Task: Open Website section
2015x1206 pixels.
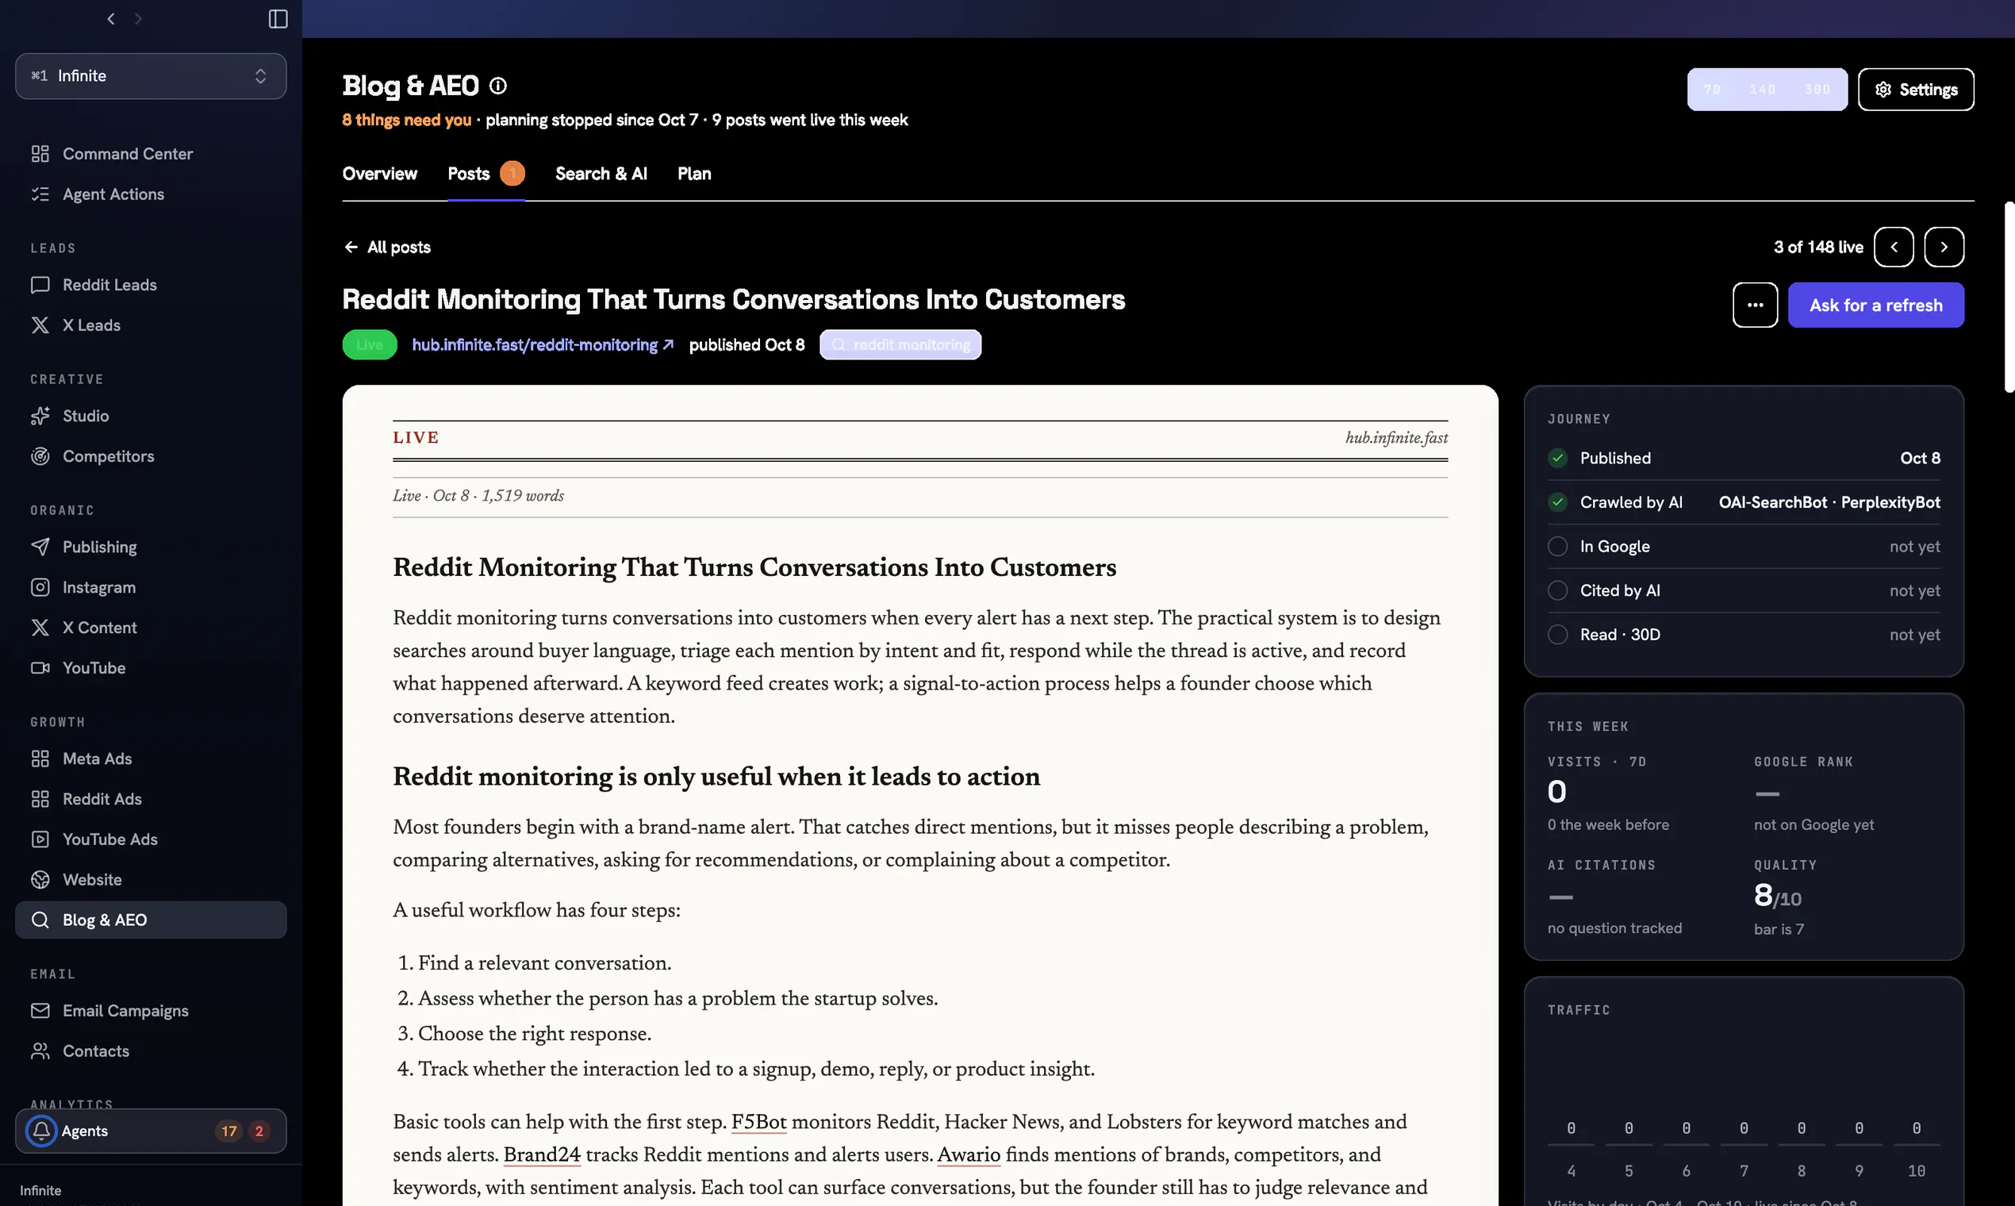Action: pyautogui.click(x=151, y=879)
